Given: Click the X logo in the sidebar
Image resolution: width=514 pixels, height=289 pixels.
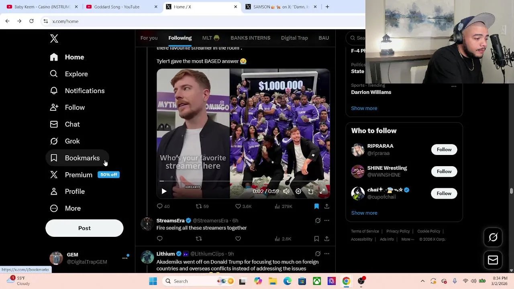Looking at the screenshot, I should (54, 39).
